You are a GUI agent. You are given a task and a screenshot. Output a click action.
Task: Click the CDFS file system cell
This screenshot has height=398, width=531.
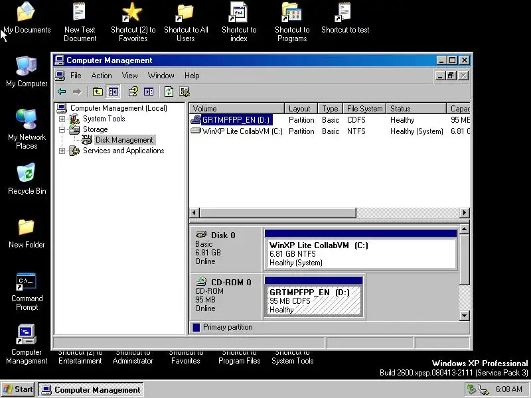coord(356,120)
